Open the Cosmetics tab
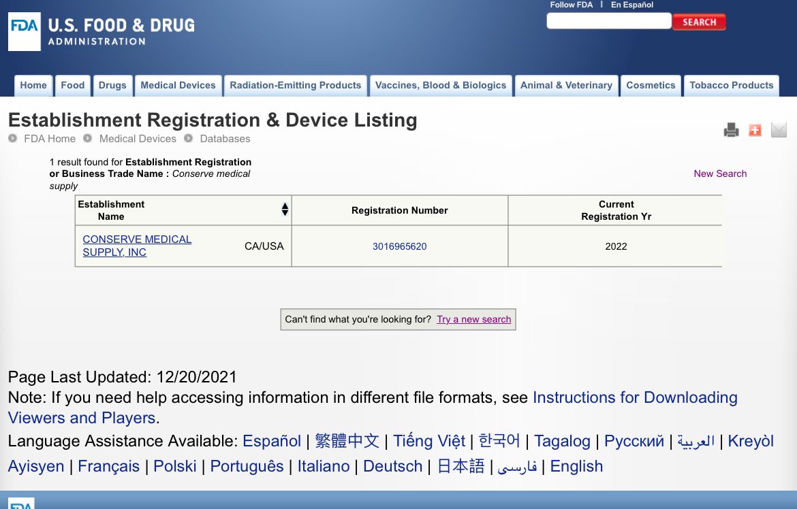 651,85
